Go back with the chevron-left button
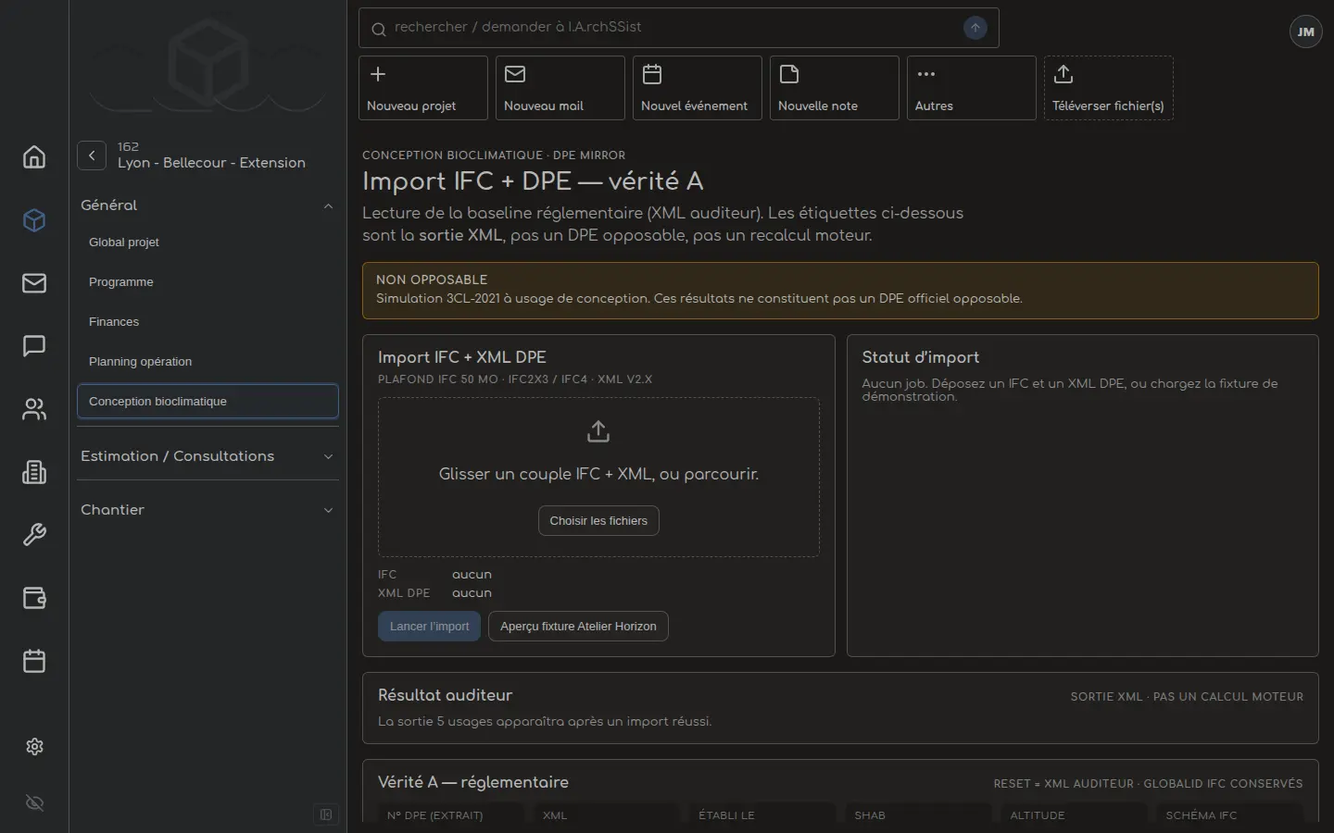 (x=92, y=155)
